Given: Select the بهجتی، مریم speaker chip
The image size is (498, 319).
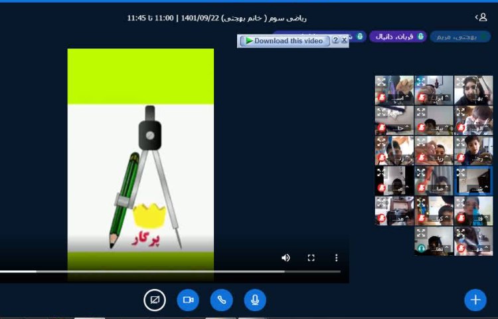Looking at the screenshot, I should click(x=460, y=37).
